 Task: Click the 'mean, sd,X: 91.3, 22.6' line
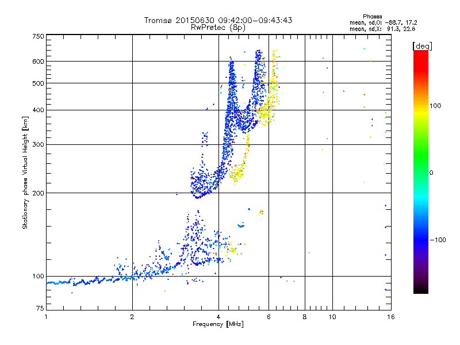(382, 29)
